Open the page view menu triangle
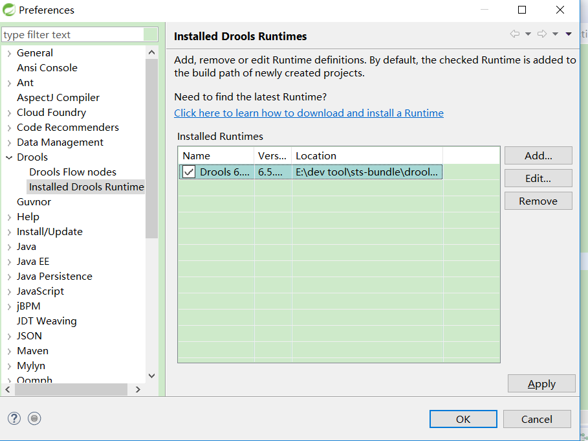This screenshot has height=441, width=588. coord(569,34)
